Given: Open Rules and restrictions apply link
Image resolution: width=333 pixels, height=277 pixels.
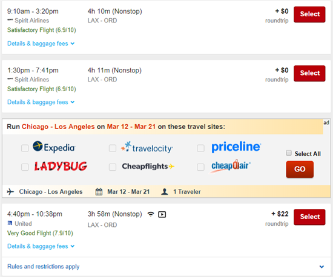Looking at the screenshot, I should 44,266.
